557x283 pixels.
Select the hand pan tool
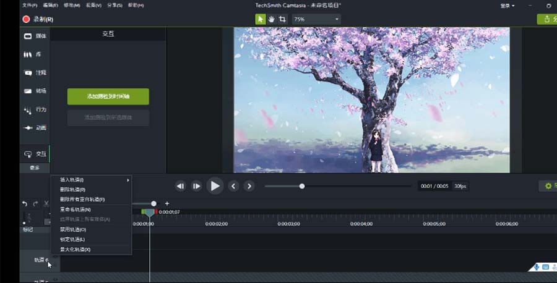tap(272, 19)
